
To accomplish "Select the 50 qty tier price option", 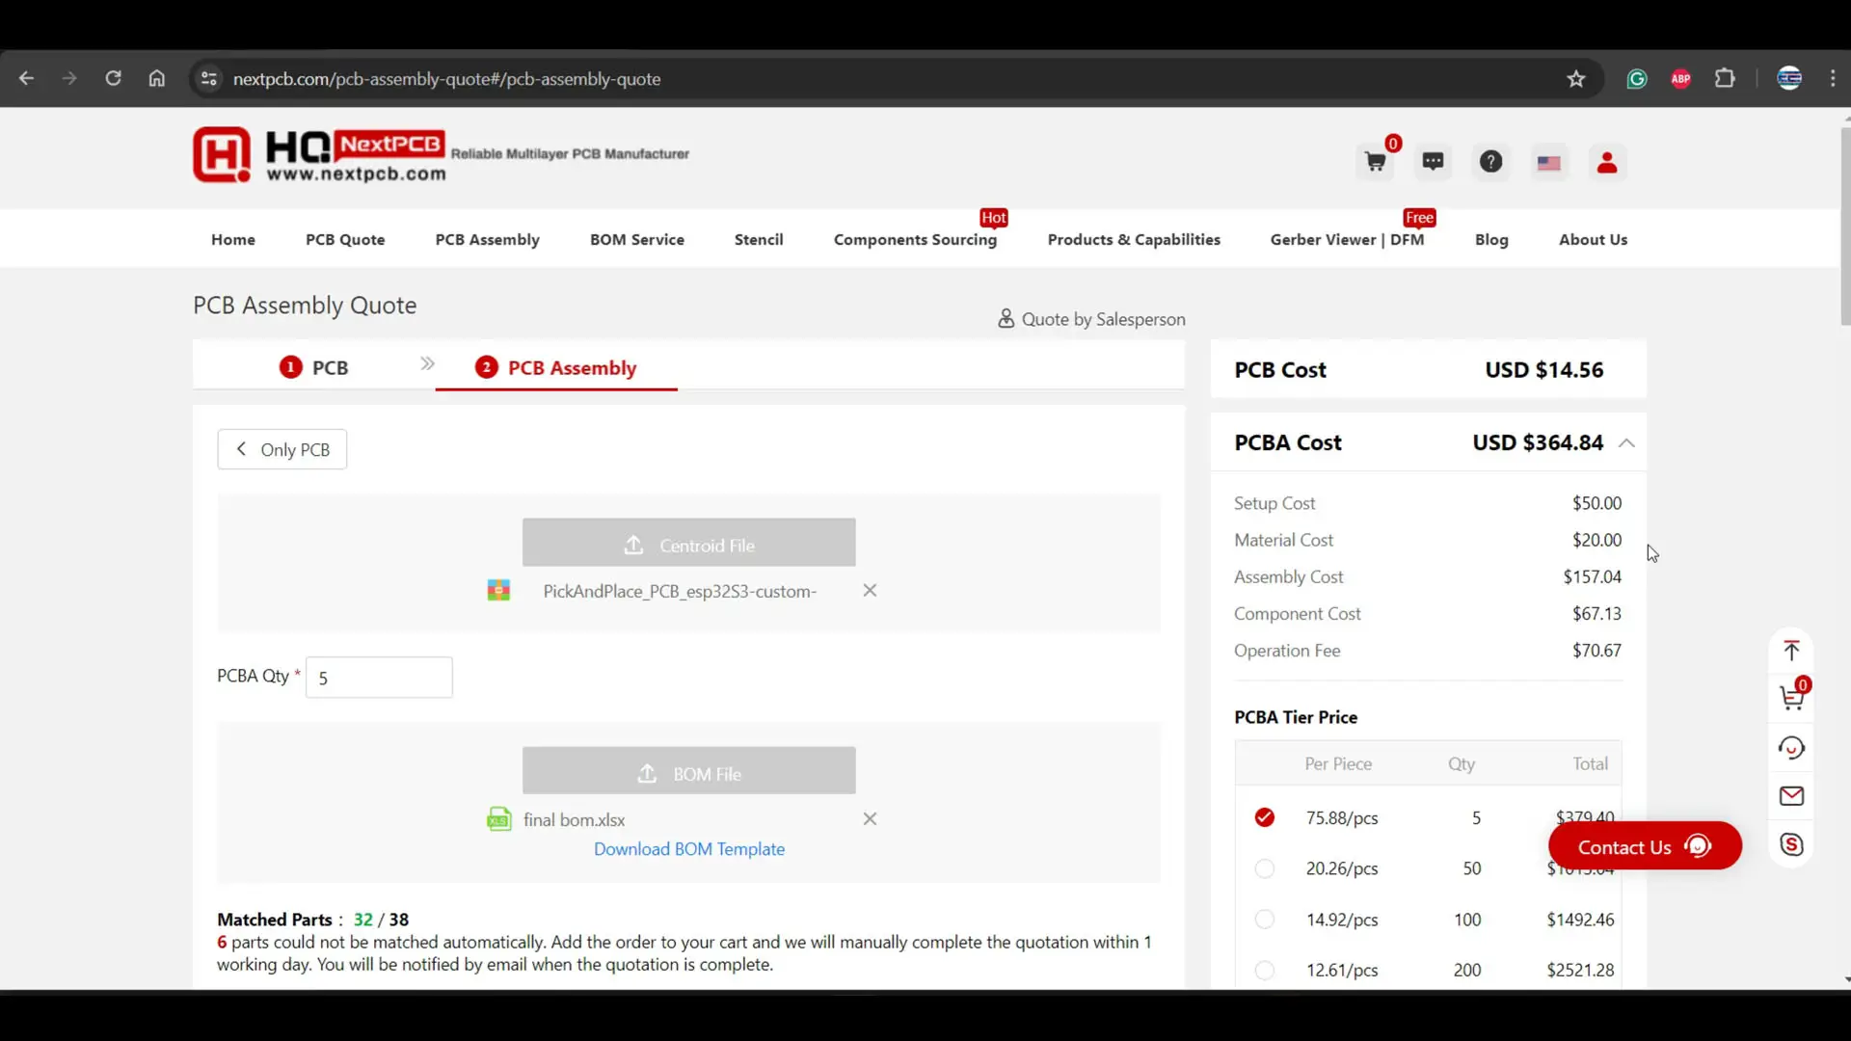I will pos(1265,868).
